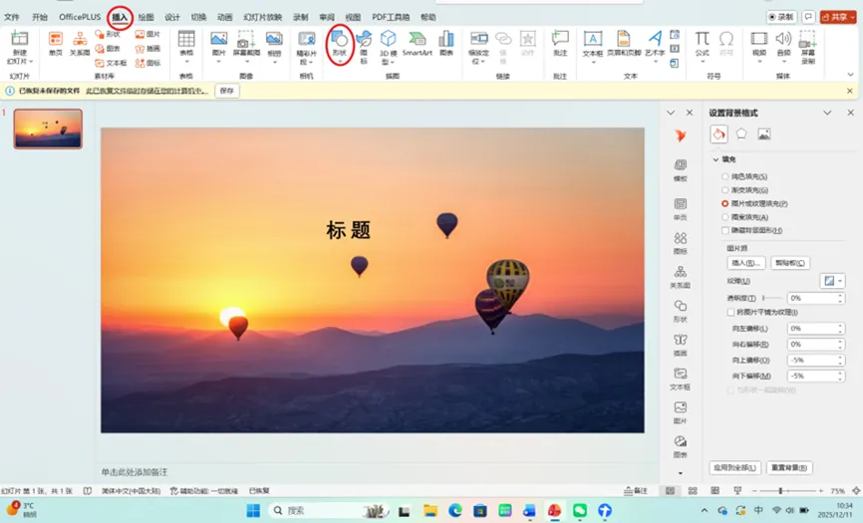Image resolution: width=863 pixels, height=523 pixels.
Task: Enable 将图片平铺为纹理(I) checkbox
Action: [x=730, y=312]
